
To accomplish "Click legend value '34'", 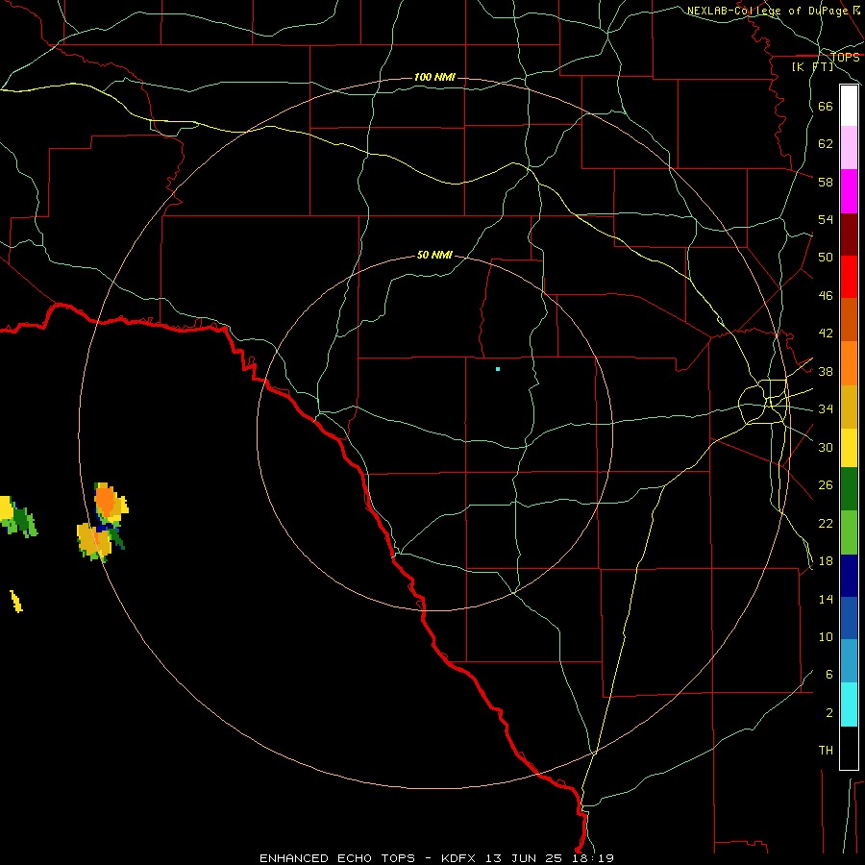I will click(826, 409).
